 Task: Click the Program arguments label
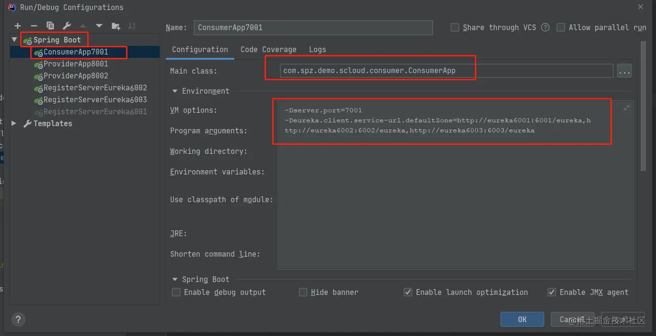point(208,130)
